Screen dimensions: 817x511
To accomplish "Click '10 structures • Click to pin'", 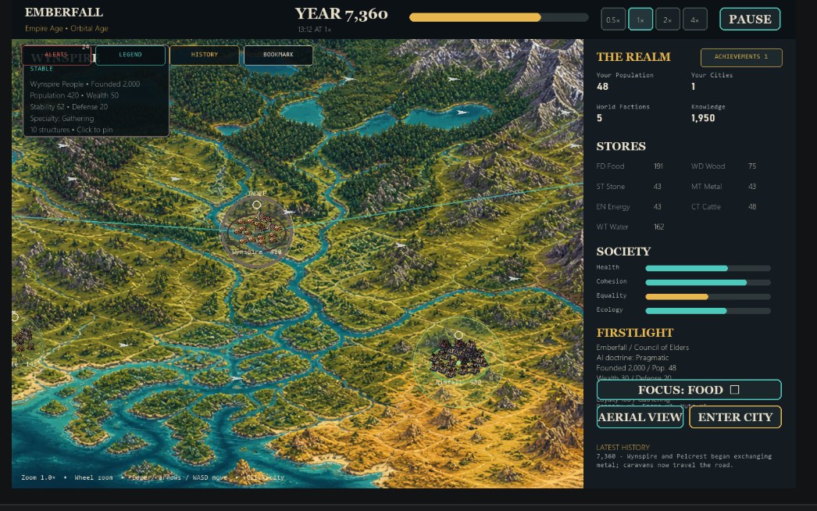I will (71, 130).
